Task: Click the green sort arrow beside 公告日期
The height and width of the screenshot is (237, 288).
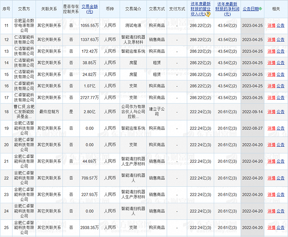Action: [260, 9]
